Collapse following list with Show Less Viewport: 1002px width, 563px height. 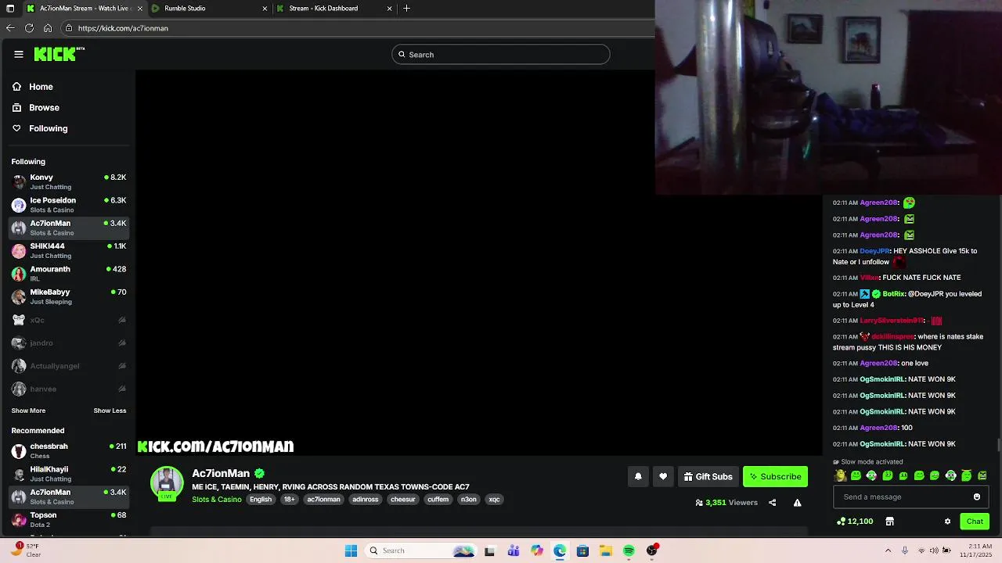(x=110, y=411)
